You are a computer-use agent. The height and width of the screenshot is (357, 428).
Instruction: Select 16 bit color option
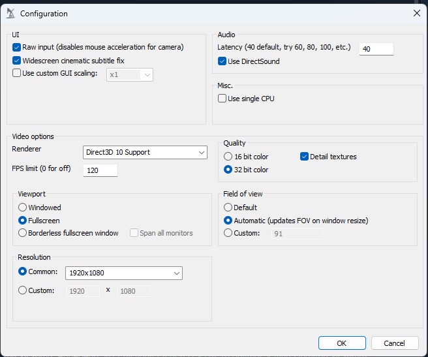pos(228,157)
